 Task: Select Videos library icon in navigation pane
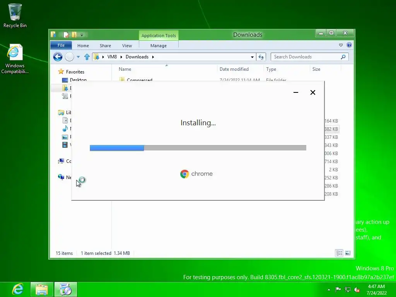click(x=65, y=145)
